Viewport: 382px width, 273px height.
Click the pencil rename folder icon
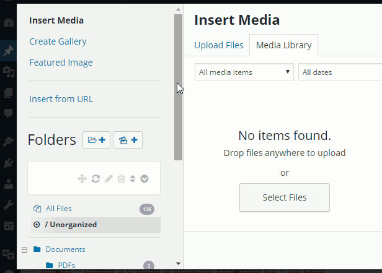click(109, 179)
